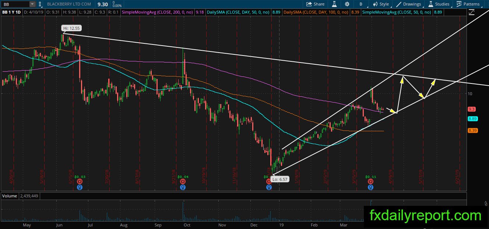
Task: Open the symbol actions menu icon beside BB
Action: [x=40, y=4]
